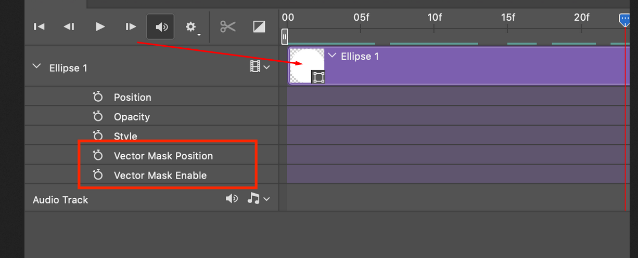This screenshot has height=258, width=638.
Task: Open the Ellipse 1 filmstrip menu
Action: tap(260, 67)
